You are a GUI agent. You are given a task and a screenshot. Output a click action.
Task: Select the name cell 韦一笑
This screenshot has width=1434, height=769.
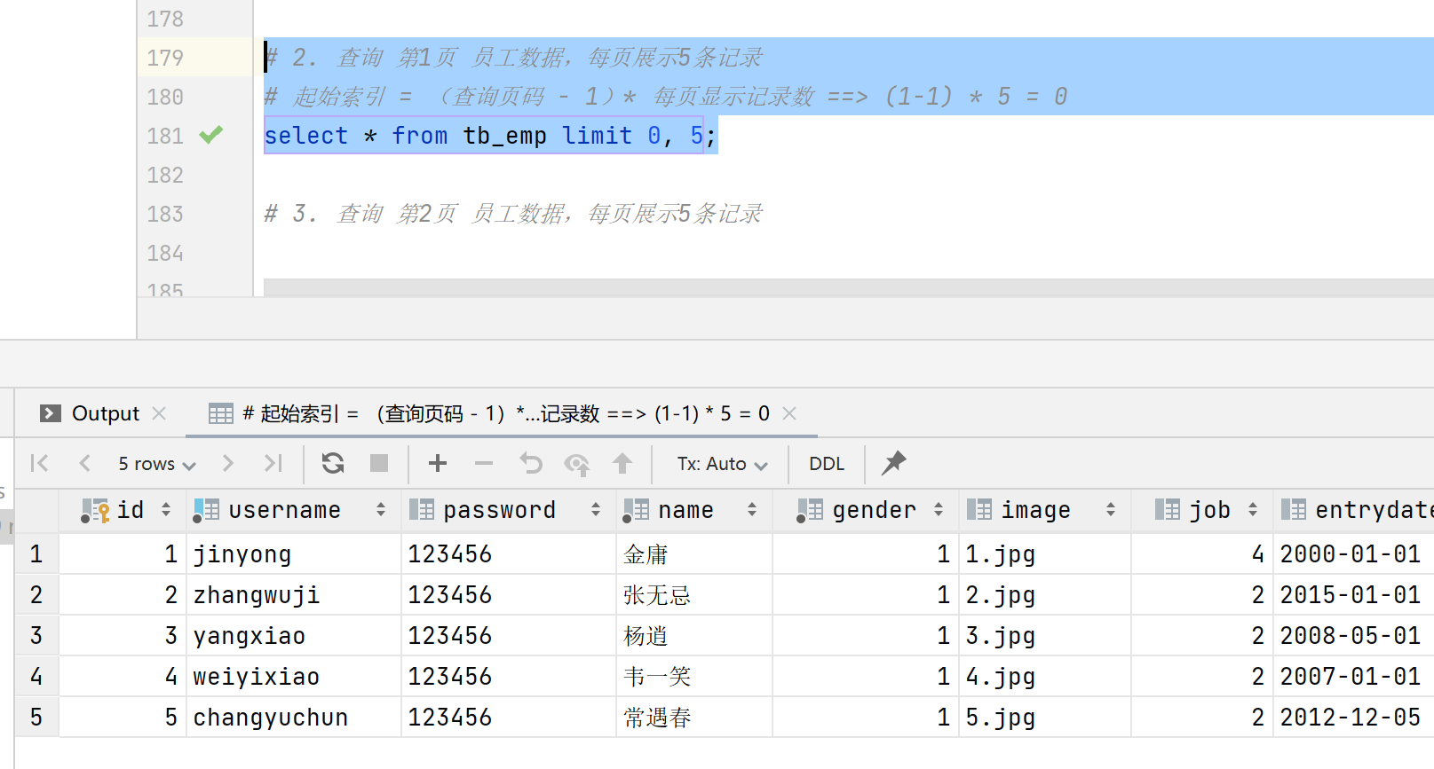click(x=694, y=677)
